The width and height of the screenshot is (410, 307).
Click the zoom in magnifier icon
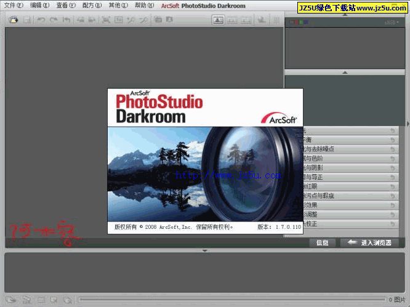click(131, 20)
